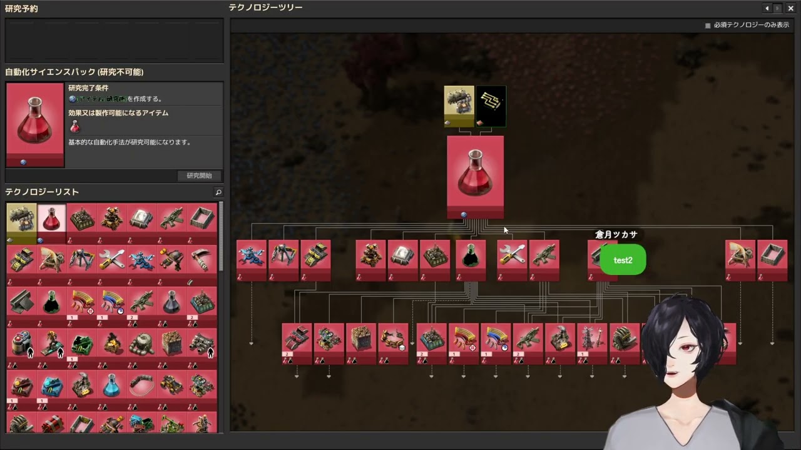
Task: Choose the green flask node in the tree
Action: point(471,261)
